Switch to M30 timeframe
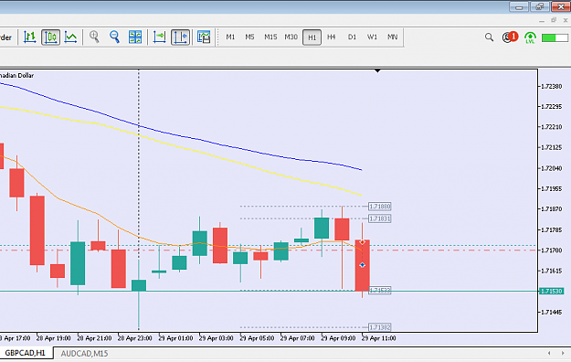 click(291, 37)
